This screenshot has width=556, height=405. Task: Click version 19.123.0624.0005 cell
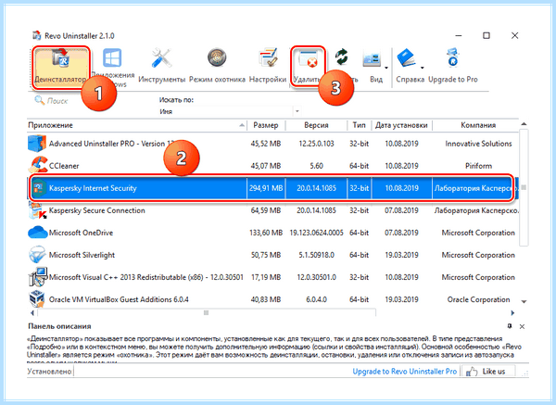point(316,233)
